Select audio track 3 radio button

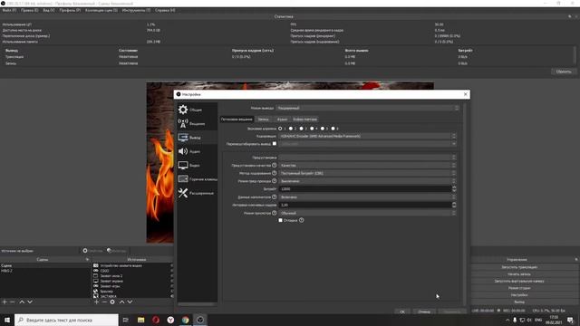302,129
